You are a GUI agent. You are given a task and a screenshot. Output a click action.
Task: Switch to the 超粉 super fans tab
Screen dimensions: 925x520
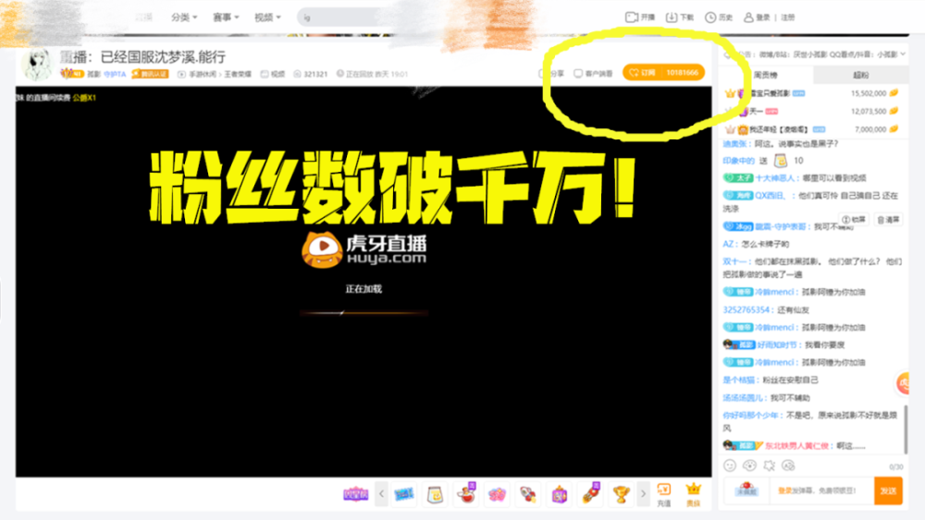click(860, 75)
